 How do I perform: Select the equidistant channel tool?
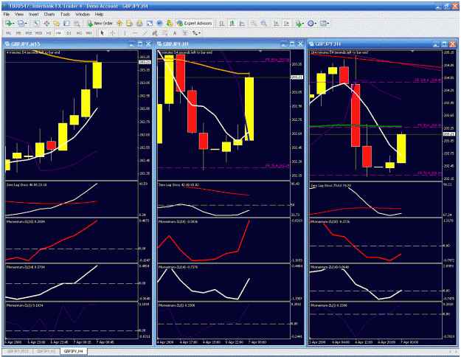coord(155,33)
